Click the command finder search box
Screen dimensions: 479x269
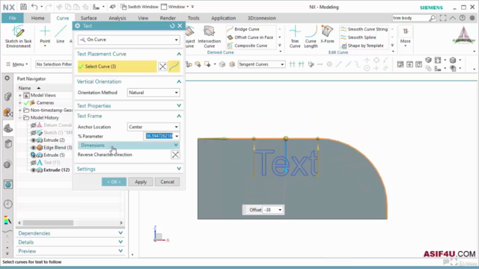(411, 18)
